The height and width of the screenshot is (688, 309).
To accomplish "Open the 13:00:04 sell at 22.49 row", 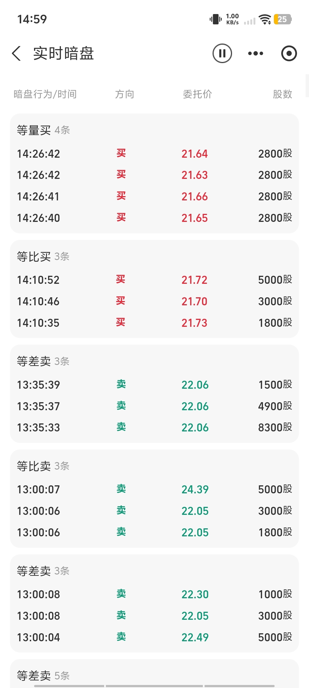I will 154,637.
